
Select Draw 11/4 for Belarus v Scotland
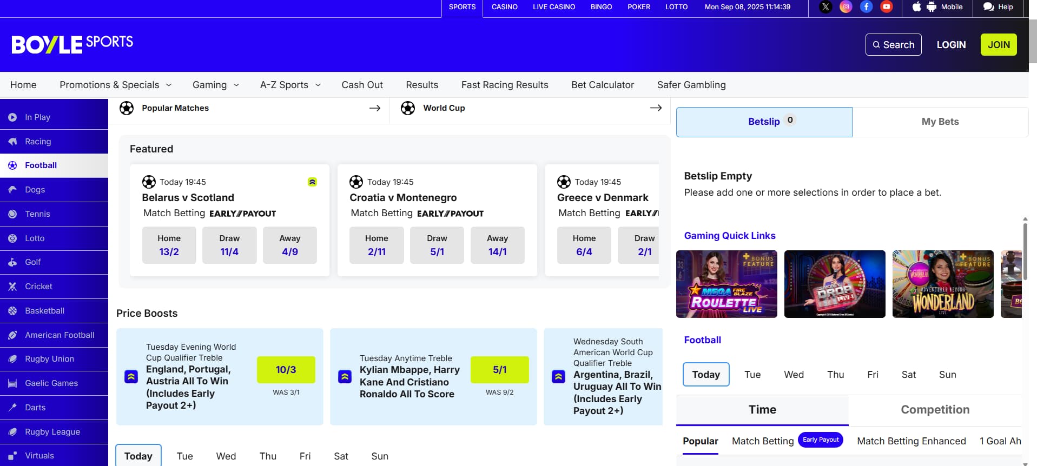coord(229,245)
